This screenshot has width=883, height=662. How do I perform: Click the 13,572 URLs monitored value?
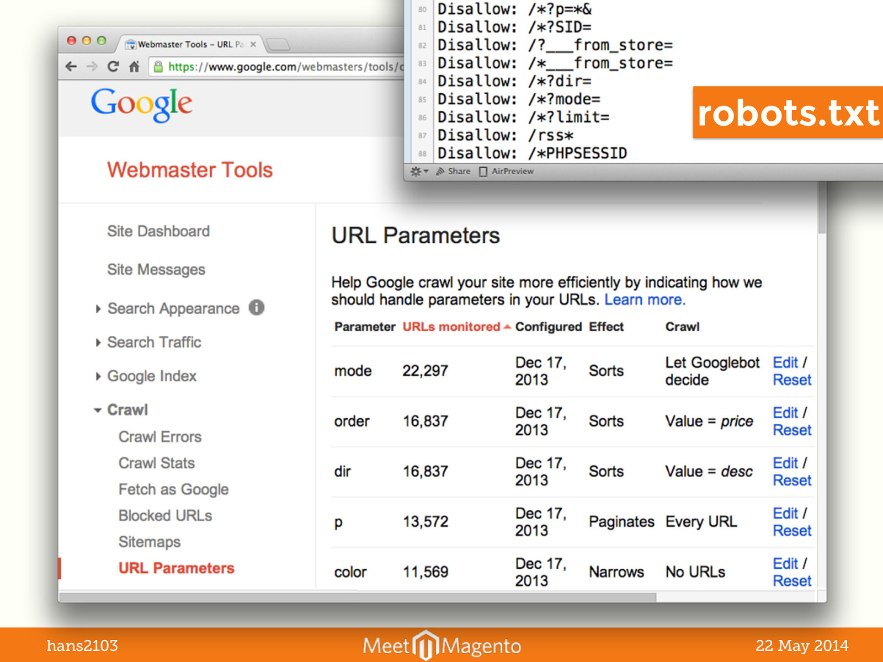tap(425, 521)
